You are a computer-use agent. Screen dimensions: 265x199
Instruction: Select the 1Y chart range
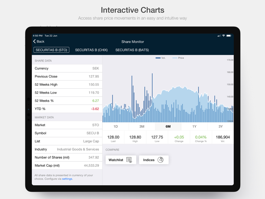pyautogui.click(x=194, y=126)
